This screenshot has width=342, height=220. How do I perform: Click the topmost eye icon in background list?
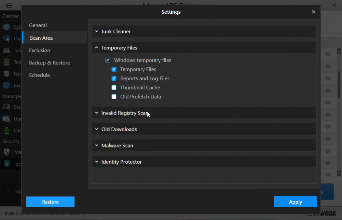pos(327,54)
